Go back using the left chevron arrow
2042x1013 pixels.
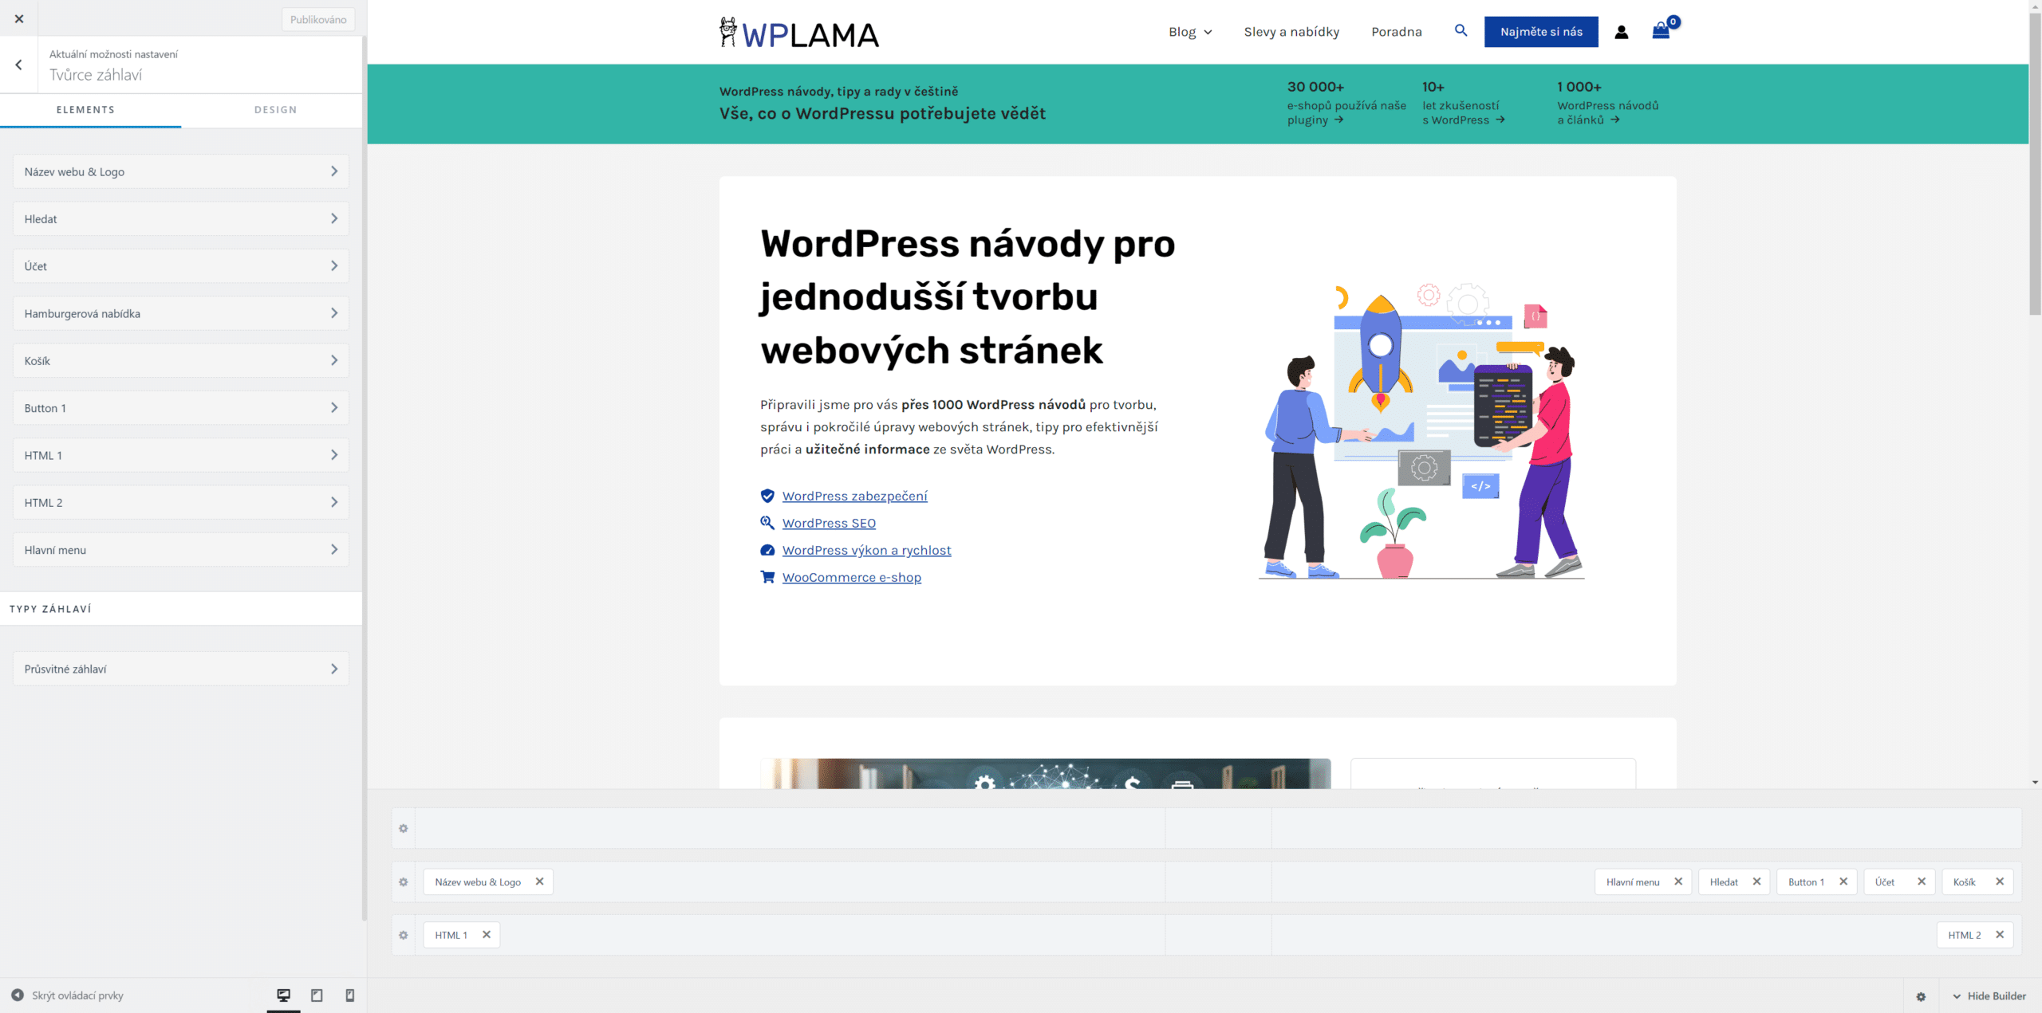point(18,65)
